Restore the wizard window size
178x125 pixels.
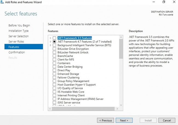coord(164,2)
